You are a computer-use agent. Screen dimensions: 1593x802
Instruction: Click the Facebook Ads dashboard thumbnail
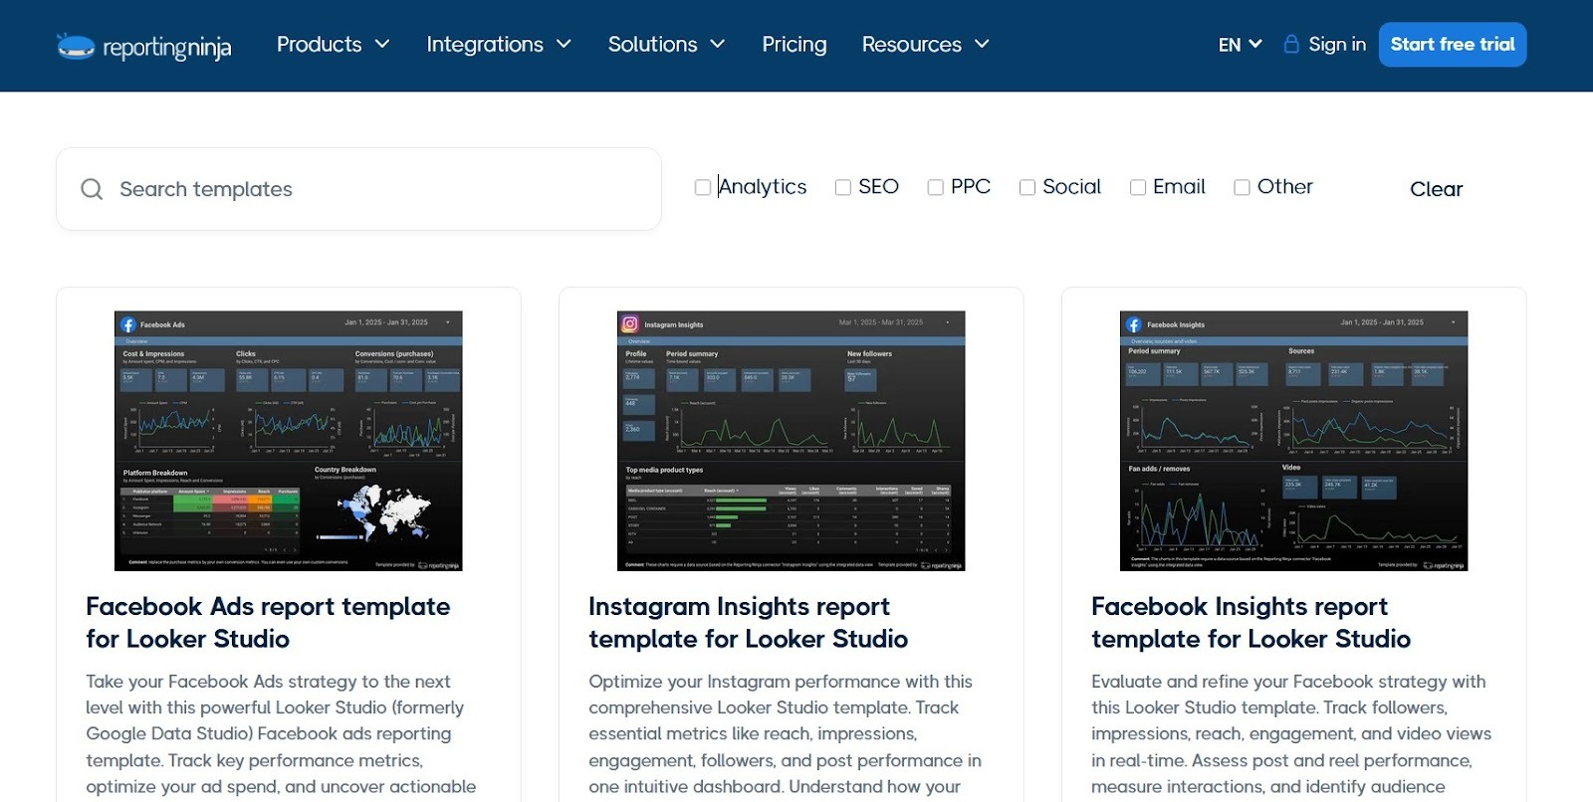coord(289,441)
